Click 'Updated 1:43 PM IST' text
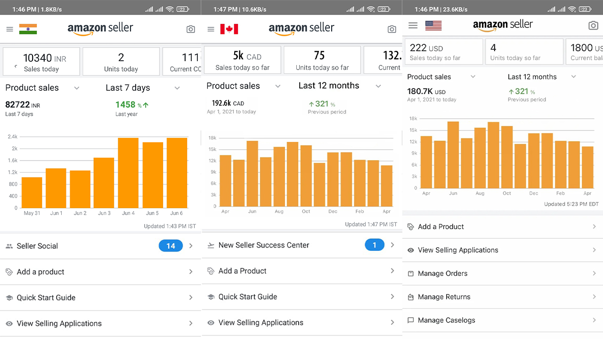Viewport: 603px width, 339px height. tap(170, 226)
